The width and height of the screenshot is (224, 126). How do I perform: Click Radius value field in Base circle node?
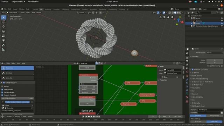click(88, 90)
